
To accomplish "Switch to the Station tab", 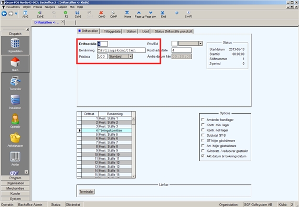I will (x=130, y=31).
